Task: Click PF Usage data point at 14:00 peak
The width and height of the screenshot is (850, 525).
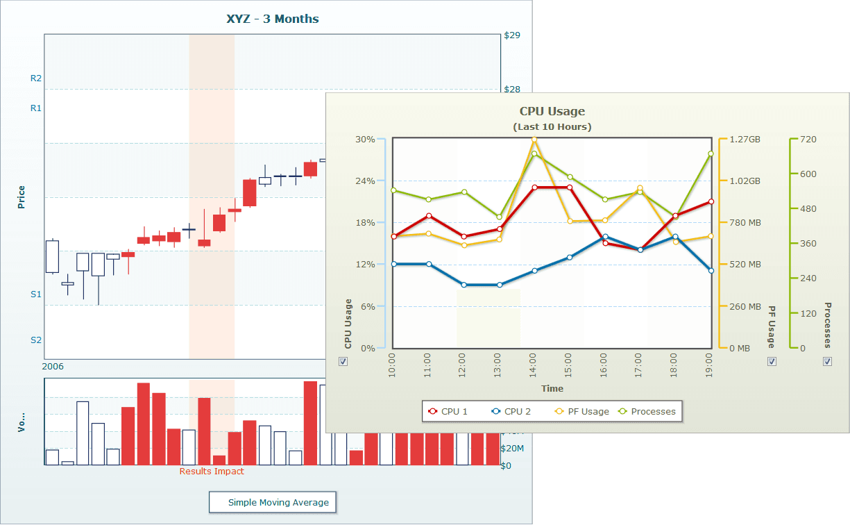Action: (534, 140)
